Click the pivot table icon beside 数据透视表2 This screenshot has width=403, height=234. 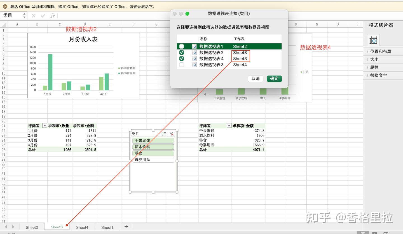(194, 53)
